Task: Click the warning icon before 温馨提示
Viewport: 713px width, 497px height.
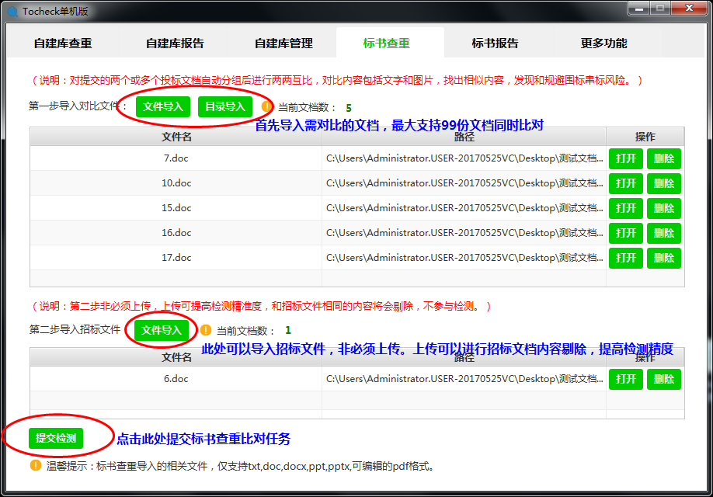Action: [x=36, y=466]
